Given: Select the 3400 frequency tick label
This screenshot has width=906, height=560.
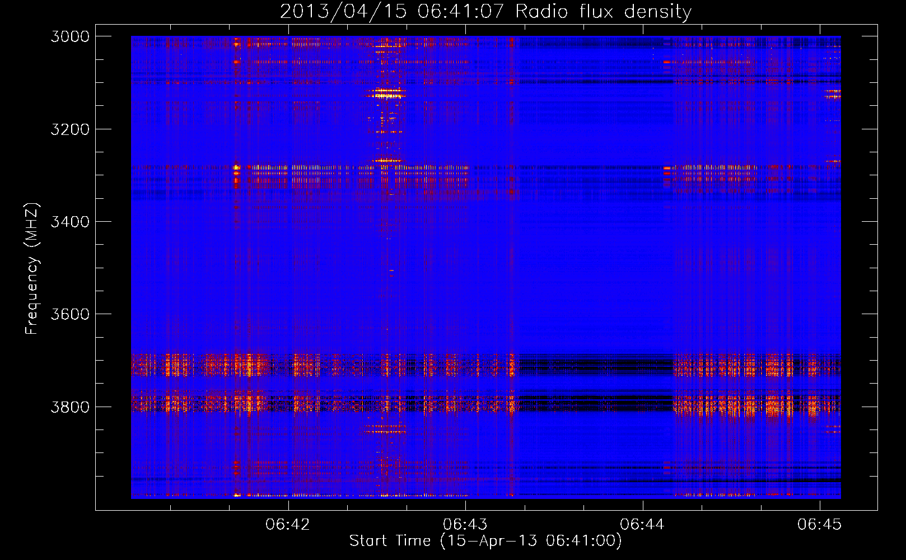Looking at the screenshot, I should point(70,222).
